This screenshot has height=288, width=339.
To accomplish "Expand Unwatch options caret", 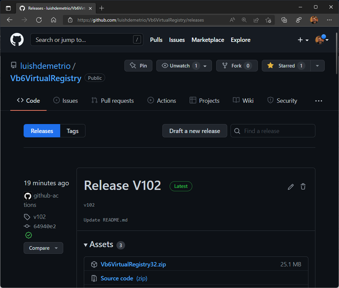I will click(x=205, y=66).
